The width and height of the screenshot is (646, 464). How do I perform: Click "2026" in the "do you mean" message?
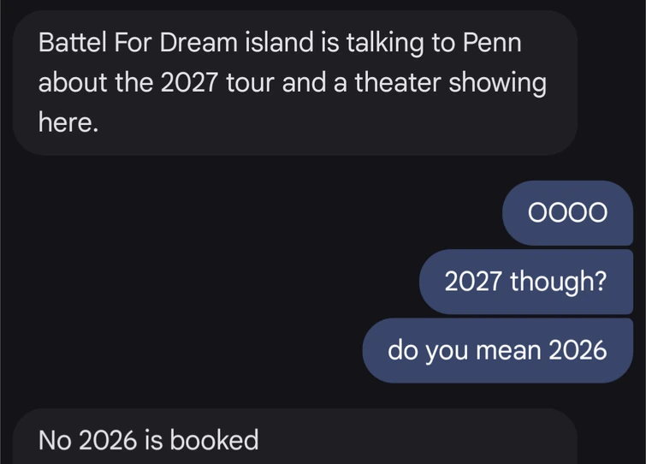tap(578, 350)
